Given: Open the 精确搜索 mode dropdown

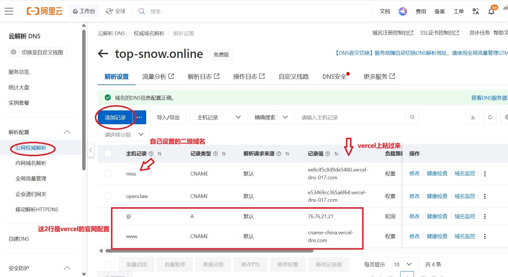Looking at the screenshot, I should click(271, 117).
